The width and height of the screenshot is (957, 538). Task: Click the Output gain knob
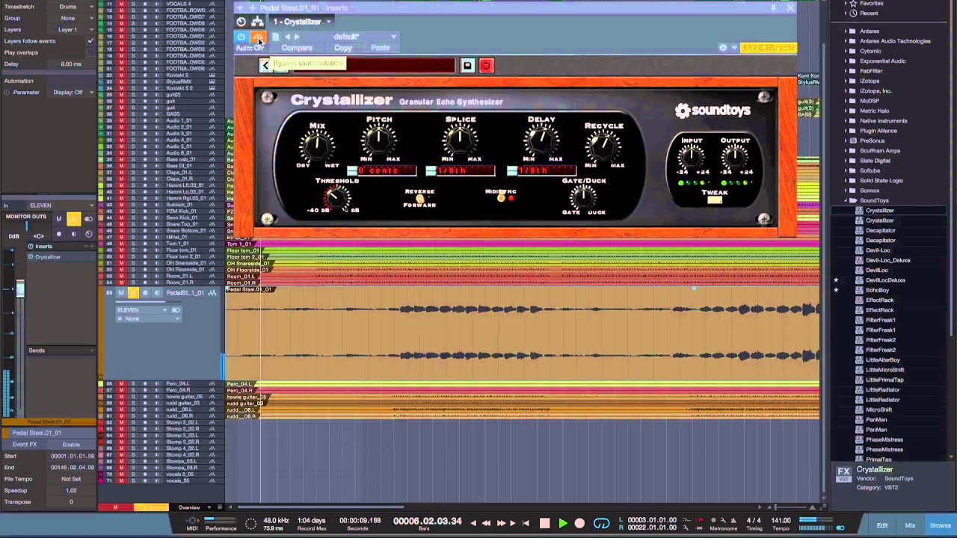coord(735,156)
